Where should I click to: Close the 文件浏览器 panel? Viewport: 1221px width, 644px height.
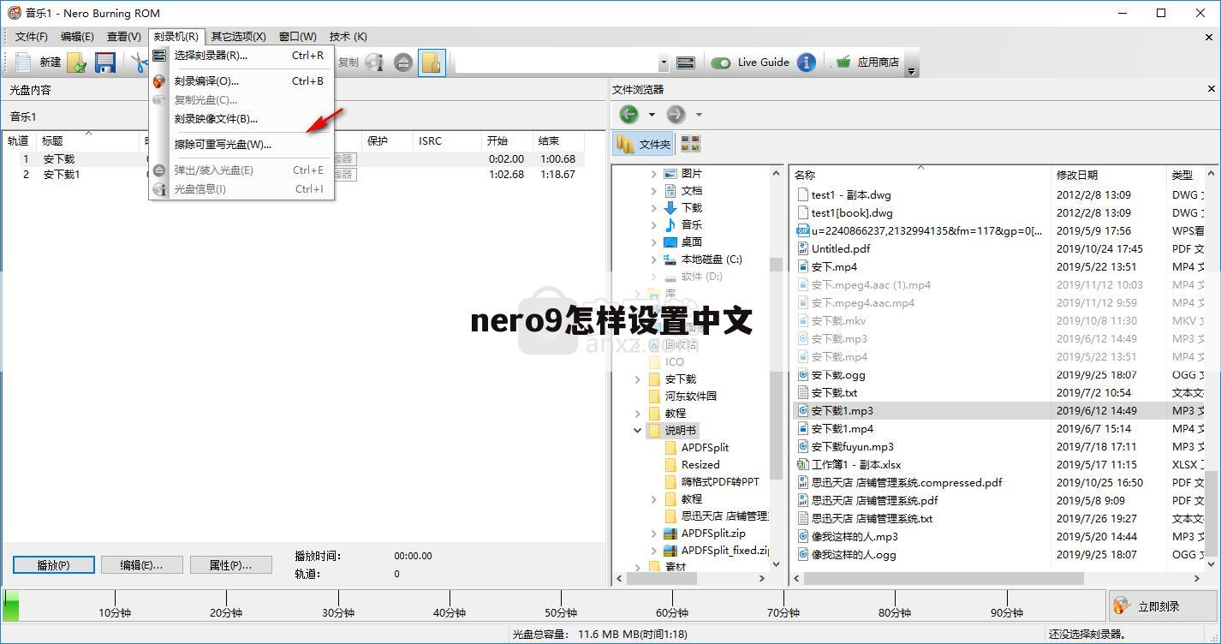point(1212,89)
